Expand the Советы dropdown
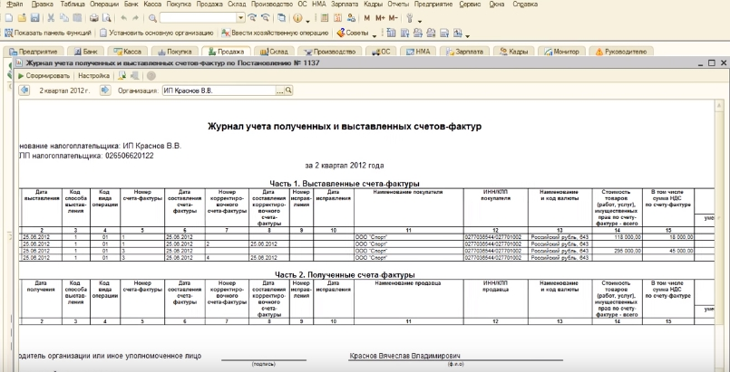 [x=374, y=33]
